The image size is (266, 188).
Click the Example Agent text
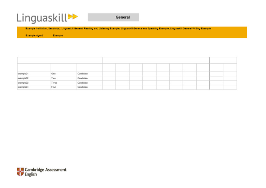tap(34, 35)
